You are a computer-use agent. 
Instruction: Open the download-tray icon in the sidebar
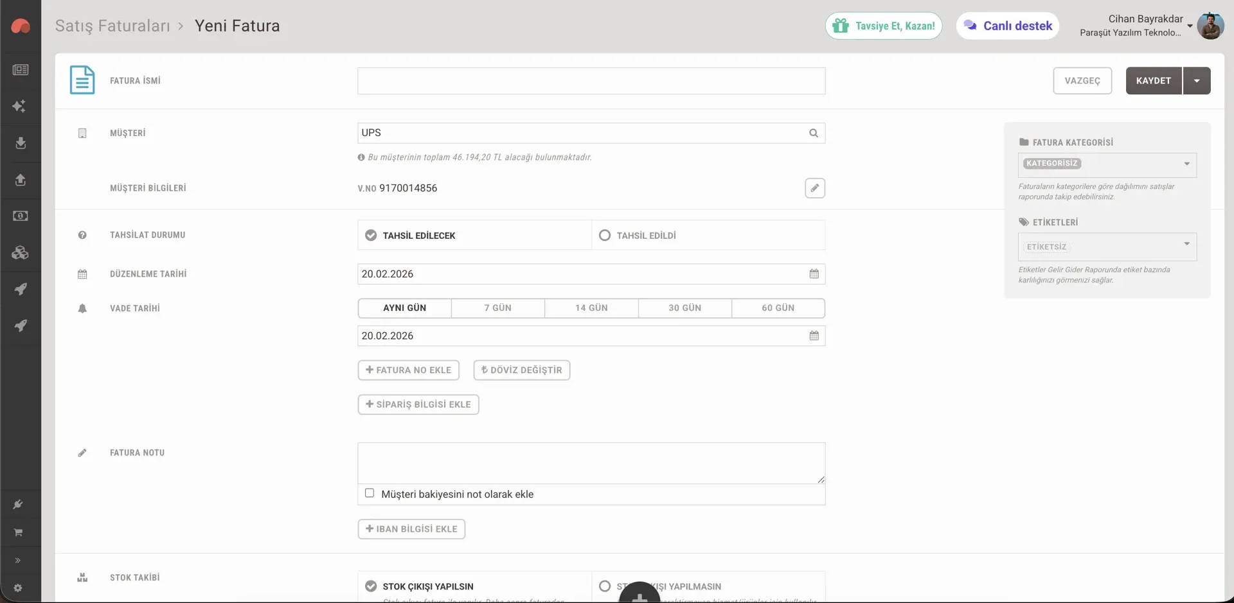(x=21, y=143)
